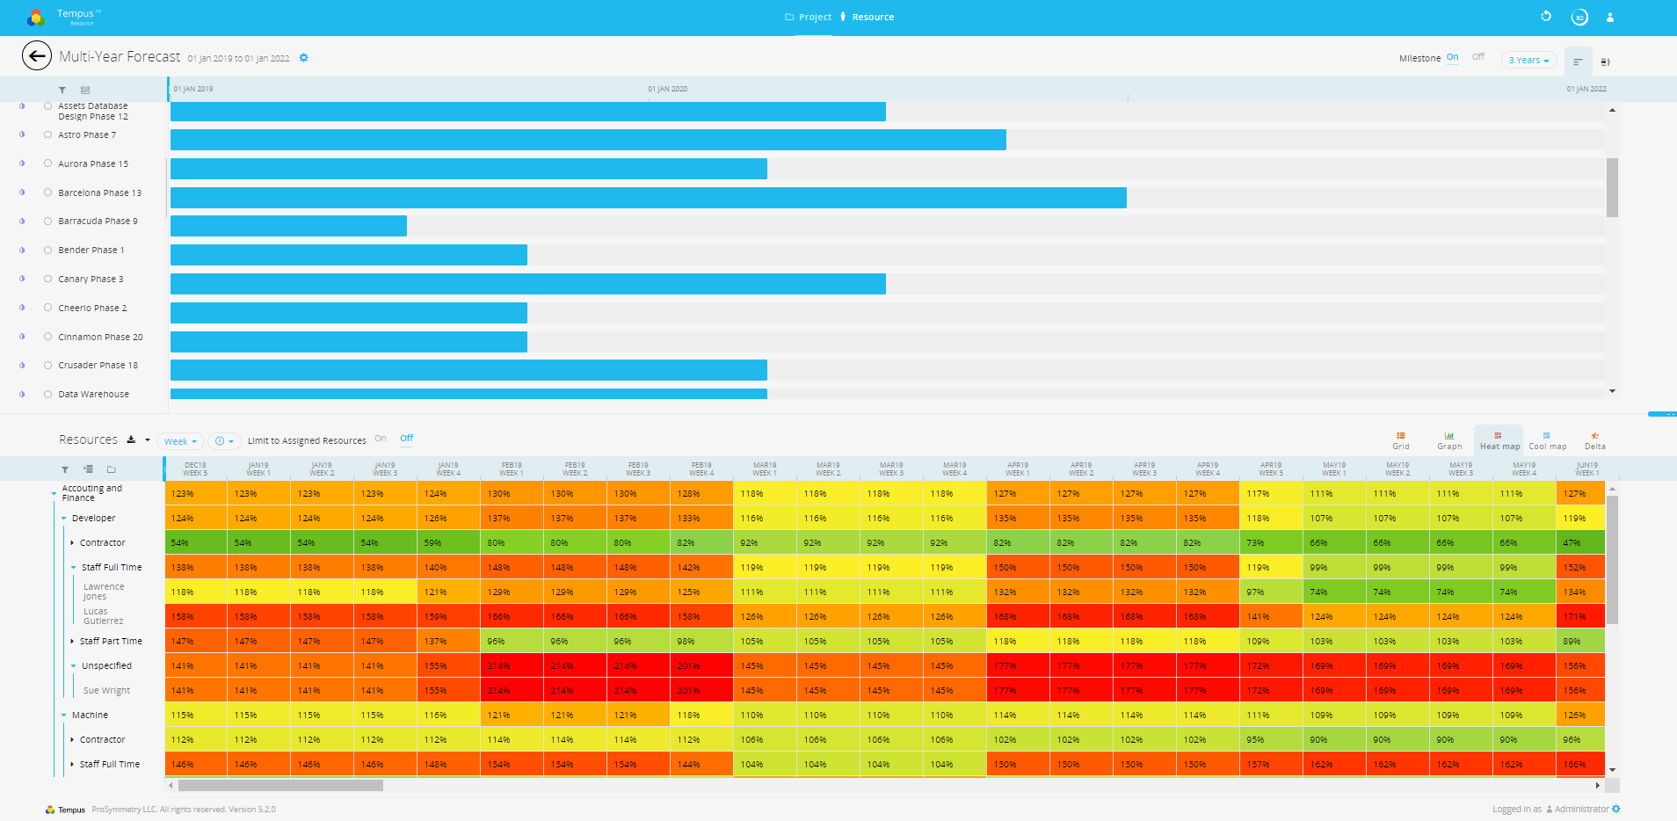Switch to the Graph view tab
1677x821 pixels.
[1449, 440]
